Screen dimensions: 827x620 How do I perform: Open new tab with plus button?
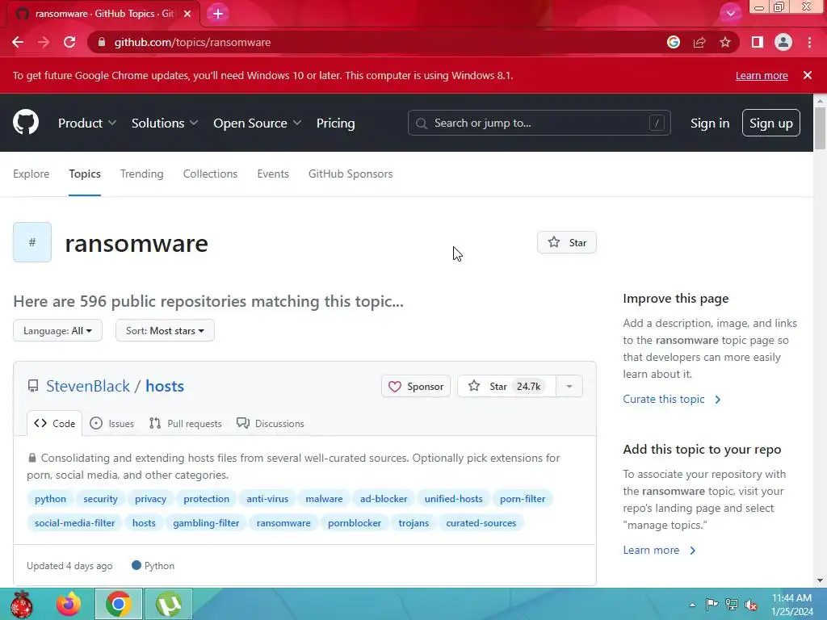coord(218,14)
